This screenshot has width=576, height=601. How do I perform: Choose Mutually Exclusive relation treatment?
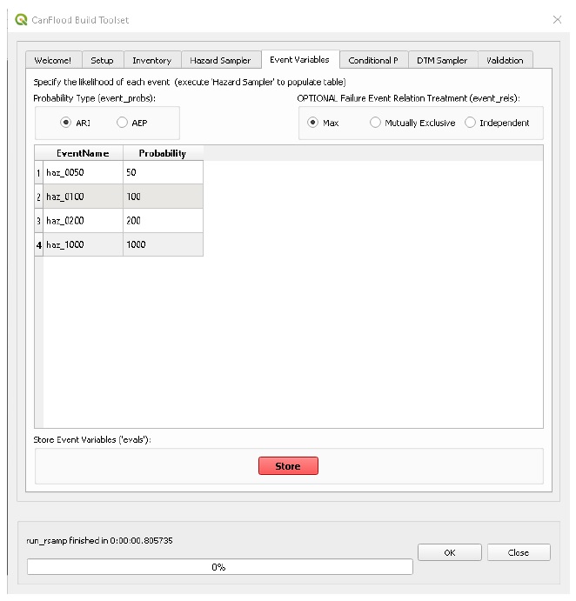click(x=412, y=123)
